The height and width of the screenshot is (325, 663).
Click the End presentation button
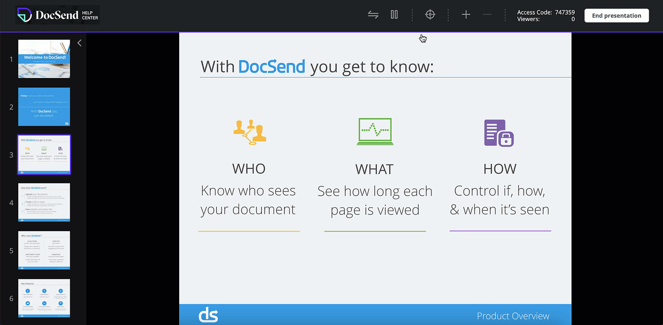(617, 16)
